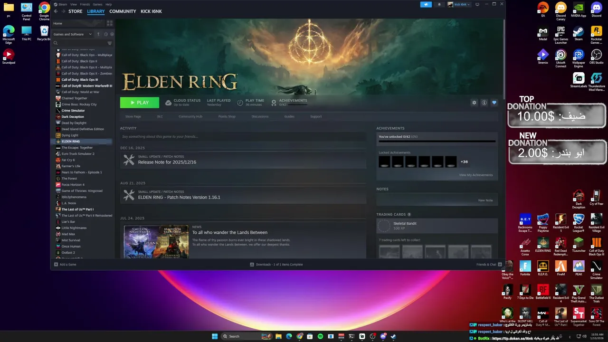Screen dimensions: 608x342
Task: Open the KICK I6NK profile tab
Action: click(x=151, y=11)
